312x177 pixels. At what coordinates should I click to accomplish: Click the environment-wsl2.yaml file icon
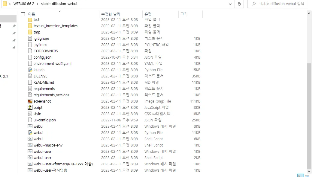[30, 64]
